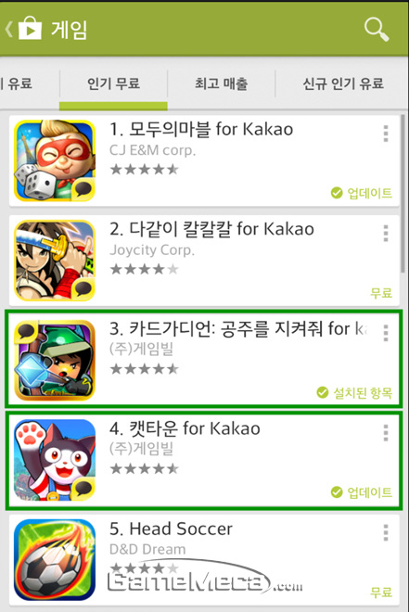Tap 무료 on 다같이 칼칼칼
Viewport: 409px width, 612px height.
(381, 293)
